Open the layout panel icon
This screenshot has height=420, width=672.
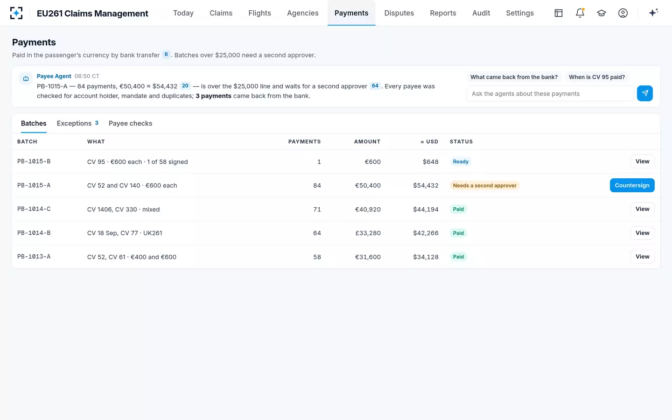pos(559,13)
